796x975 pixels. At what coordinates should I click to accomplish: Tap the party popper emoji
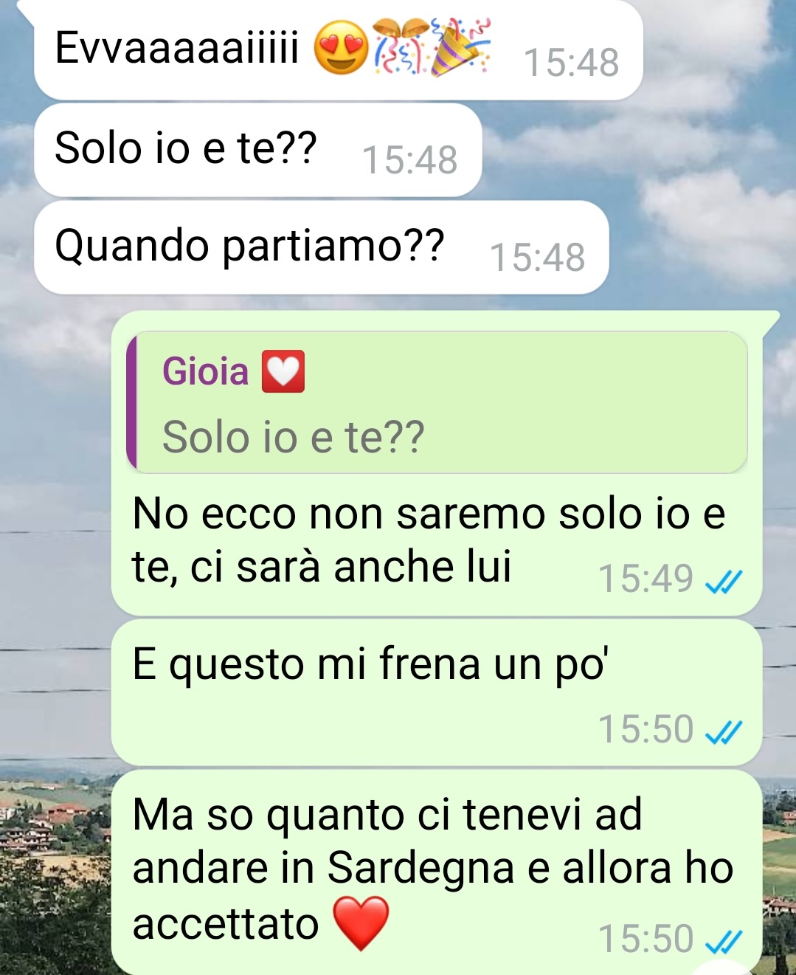pos(460,47)
